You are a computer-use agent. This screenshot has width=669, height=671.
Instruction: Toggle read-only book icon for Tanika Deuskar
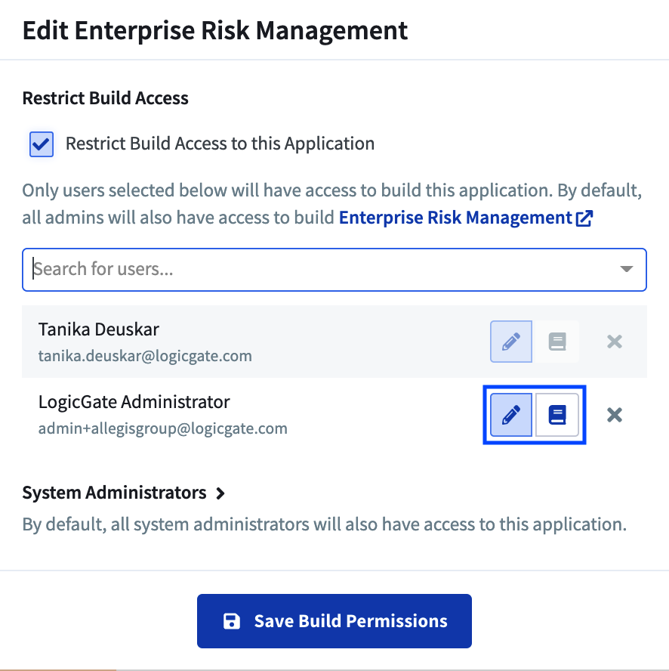[x=557, y=342]
